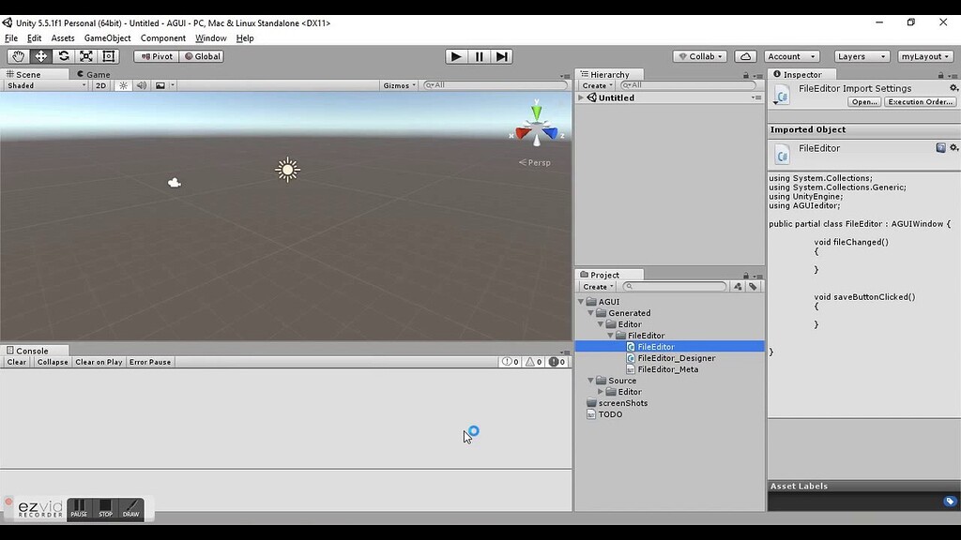The width and height of the screenshot is (961, 540).
Task: Select FileEditor_Designer in the Project panel
Action: click(675, 357)
